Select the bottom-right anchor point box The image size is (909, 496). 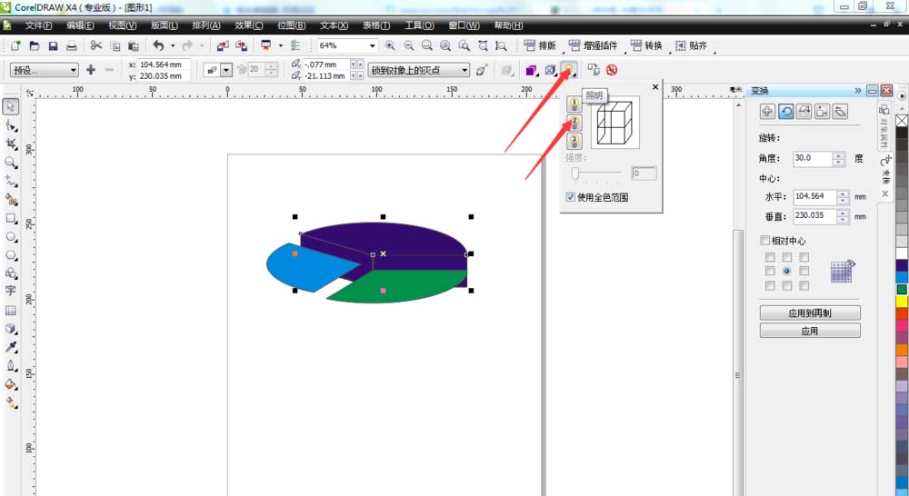coord(804,285)
